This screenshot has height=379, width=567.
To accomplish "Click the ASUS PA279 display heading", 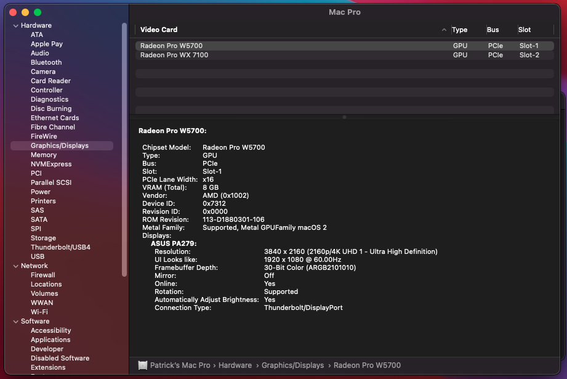I will point(174,243).
